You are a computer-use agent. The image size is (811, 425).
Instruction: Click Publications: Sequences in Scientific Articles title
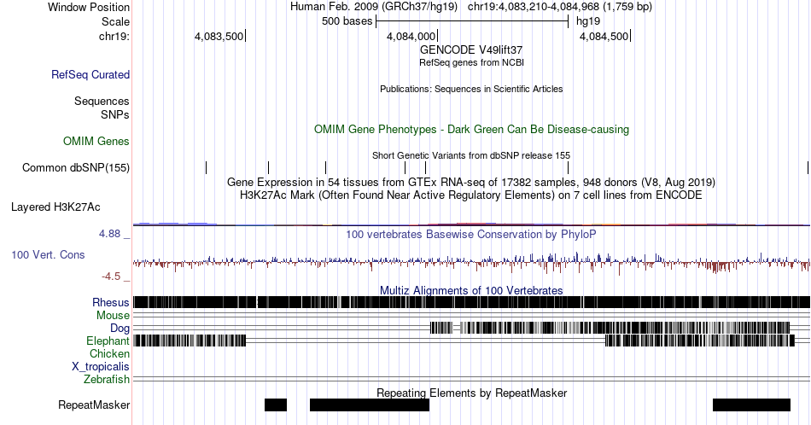471,89
